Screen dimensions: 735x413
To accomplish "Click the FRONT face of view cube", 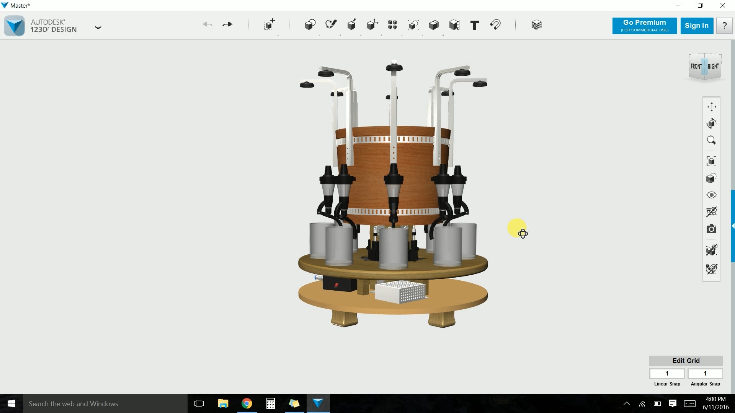I will tap(696, 67).
